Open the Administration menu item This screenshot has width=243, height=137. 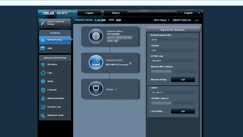pos(55,98)
